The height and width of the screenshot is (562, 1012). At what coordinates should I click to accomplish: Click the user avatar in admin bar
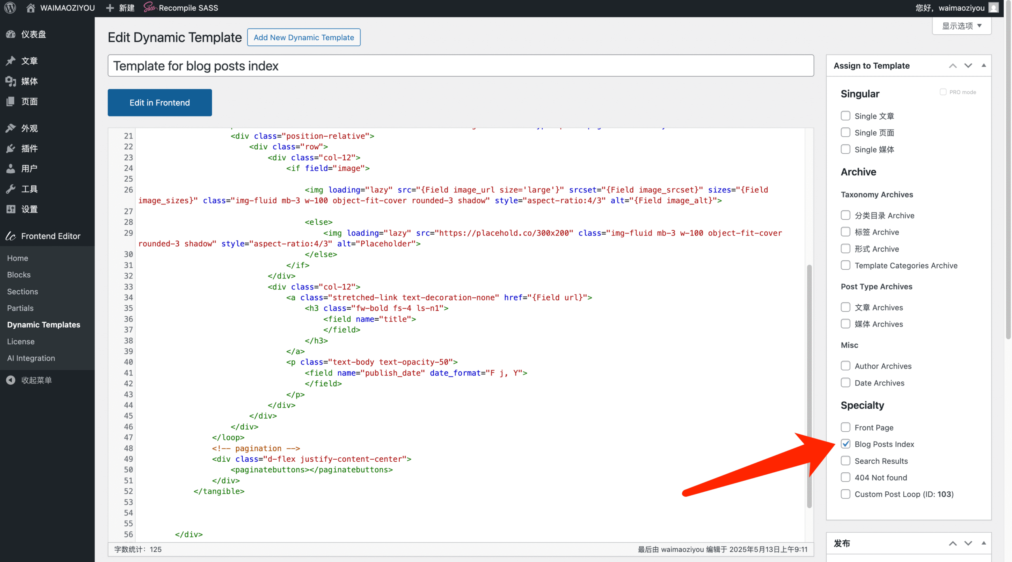(x=993, y=8)
